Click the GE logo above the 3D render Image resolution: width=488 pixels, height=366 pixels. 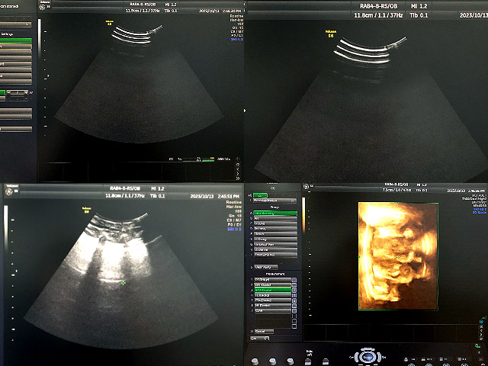point(307,186)
